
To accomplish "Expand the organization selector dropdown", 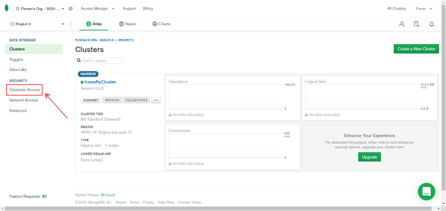I will tap(40, 9).
